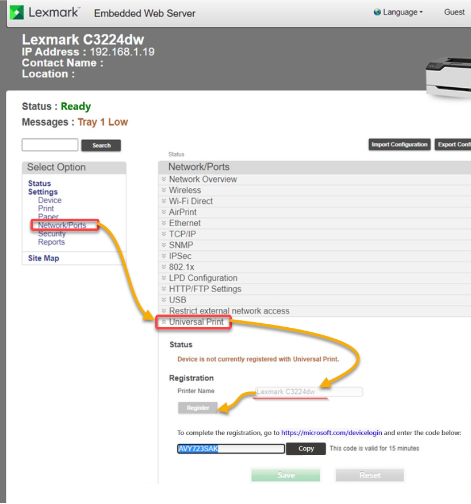
Task: Click the Reset button
Action: pos(370,475)
